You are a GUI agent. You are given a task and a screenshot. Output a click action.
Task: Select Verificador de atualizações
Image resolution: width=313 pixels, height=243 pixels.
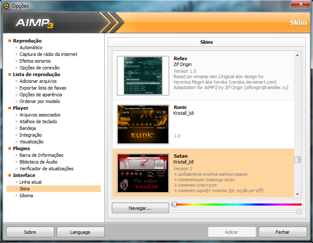click(x=46, y=169)
